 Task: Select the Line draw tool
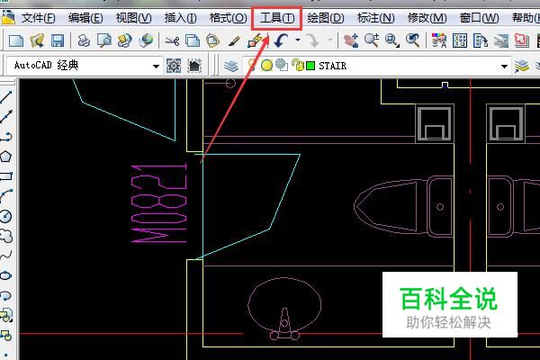pyautogui.click(x=6, y=97)
